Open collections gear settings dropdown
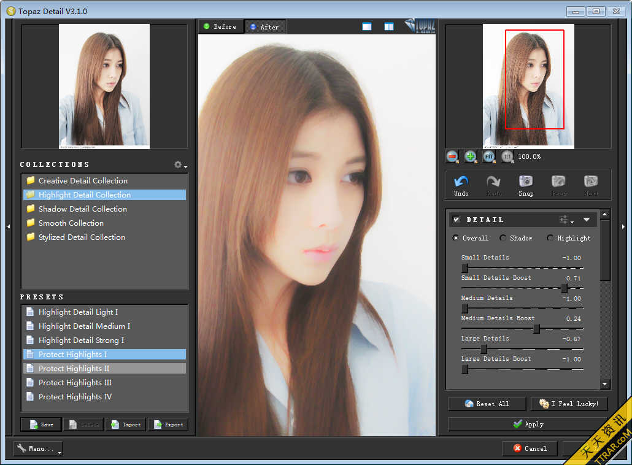The width and height of the screenshot is (632, 465). click(179, 164)
